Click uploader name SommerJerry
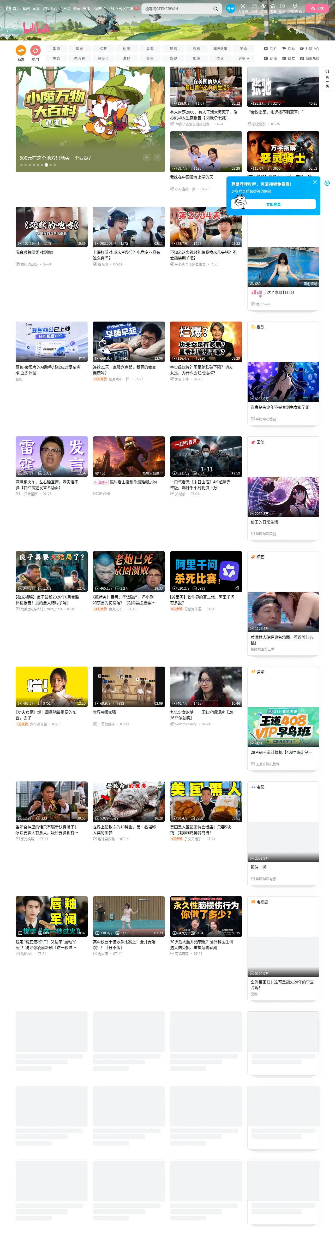Screen dimensions: 335x1240 coord(186,724)
